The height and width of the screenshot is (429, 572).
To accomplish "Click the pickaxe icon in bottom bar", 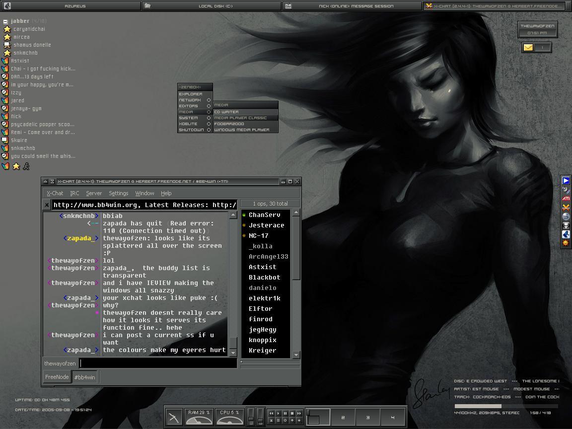I will (x=174, y=418).
